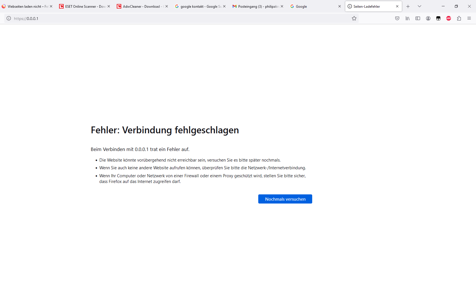476x296 pixels.
Task: Click the URL address bar field
Action: (x=183, y=19)
